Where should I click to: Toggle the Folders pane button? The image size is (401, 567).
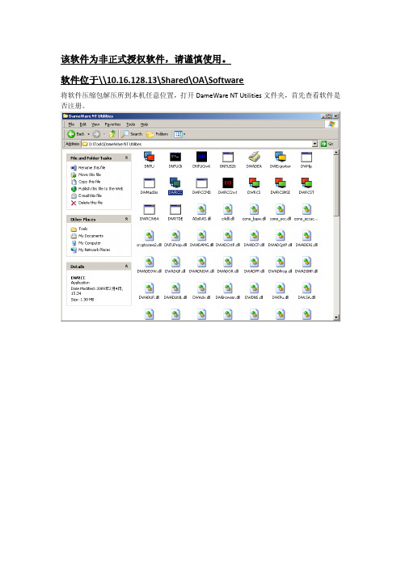158,134
